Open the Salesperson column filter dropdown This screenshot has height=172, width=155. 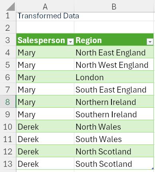click(x=70, y=42)
